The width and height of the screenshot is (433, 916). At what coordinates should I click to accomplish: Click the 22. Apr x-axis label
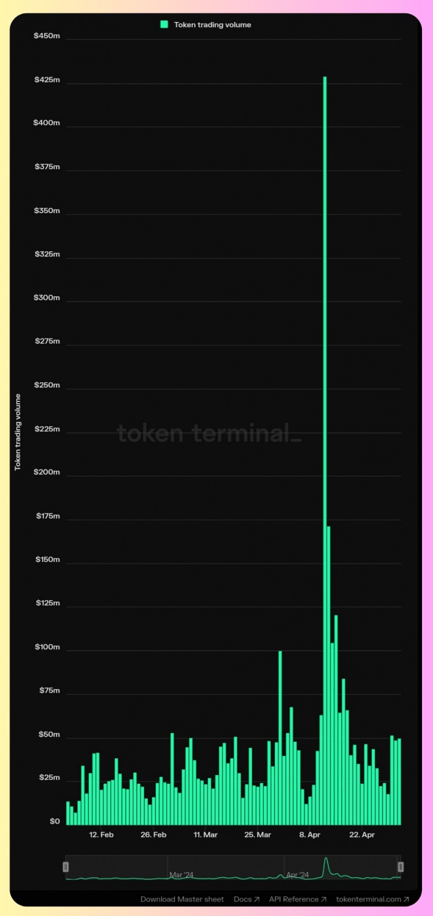(362, 835)
